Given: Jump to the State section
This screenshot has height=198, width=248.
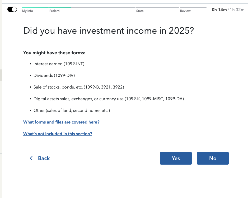Looking at the screenshot, I should tap(140, 11).
